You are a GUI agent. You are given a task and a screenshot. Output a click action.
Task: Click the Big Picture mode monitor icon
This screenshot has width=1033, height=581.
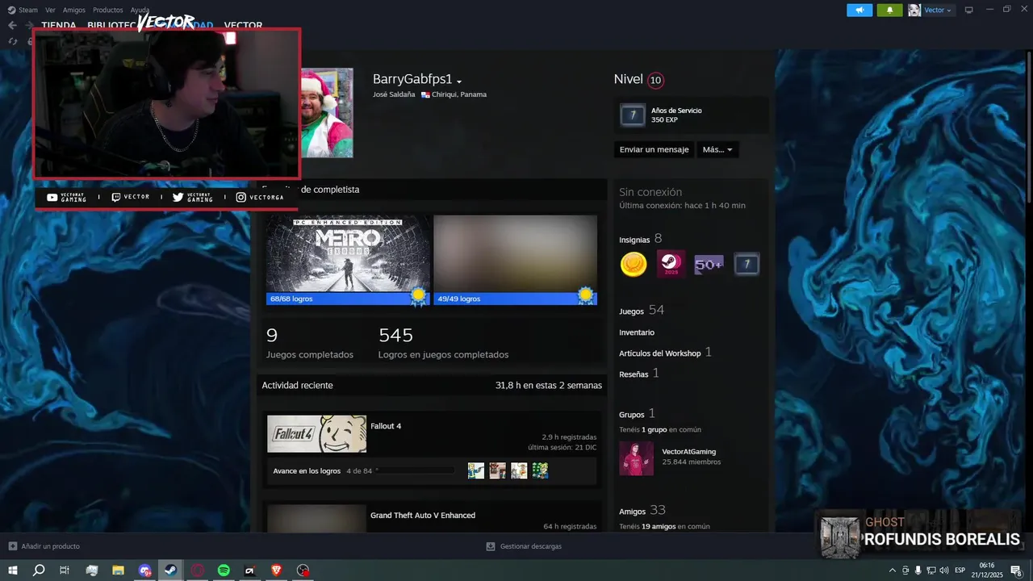(x=969, y=10)
